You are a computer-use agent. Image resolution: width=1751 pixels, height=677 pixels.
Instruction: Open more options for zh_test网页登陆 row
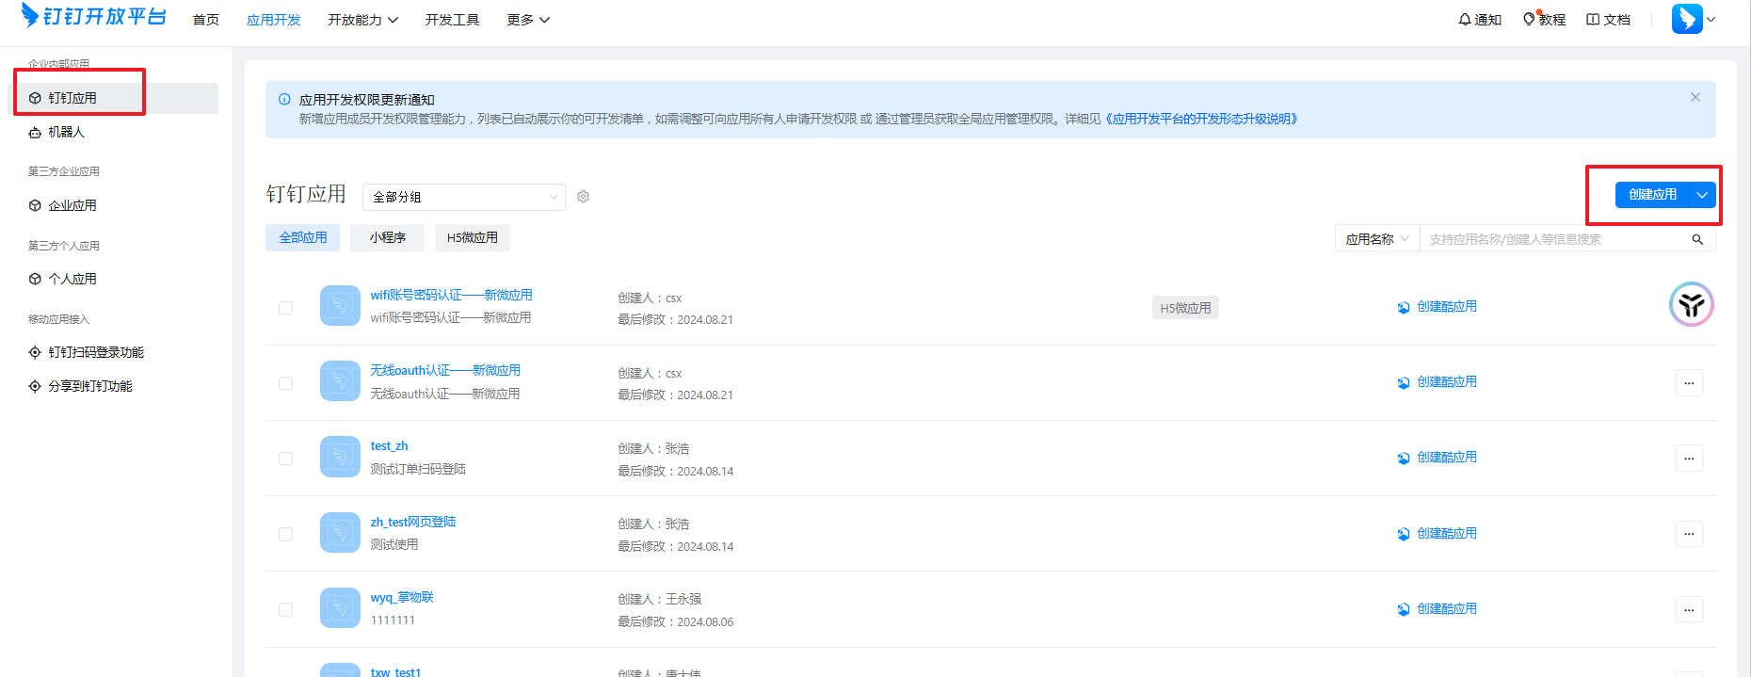pyautogui.click(x=1689, y=534)
